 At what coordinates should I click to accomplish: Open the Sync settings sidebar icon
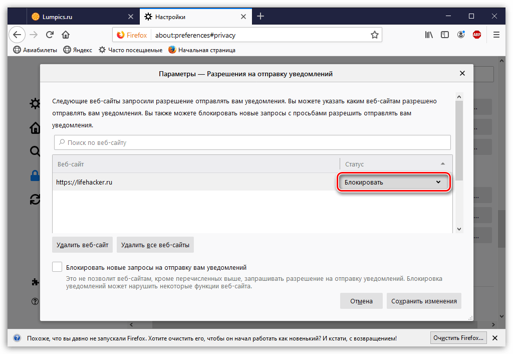[x=35, y=199]
